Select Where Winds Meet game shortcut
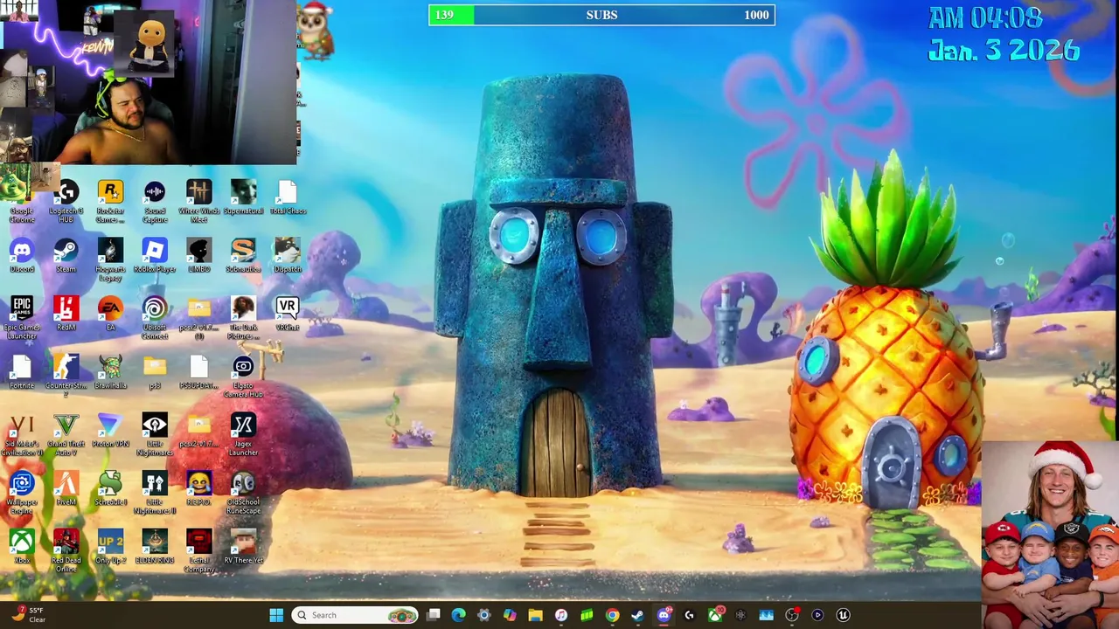Screen dimensions: 1119x629 (198, 202)
